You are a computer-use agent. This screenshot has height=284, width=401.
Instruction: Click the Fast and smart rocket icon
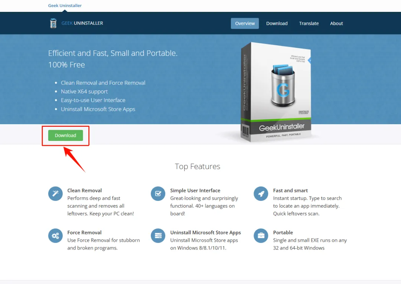click(x=261, y=194)
